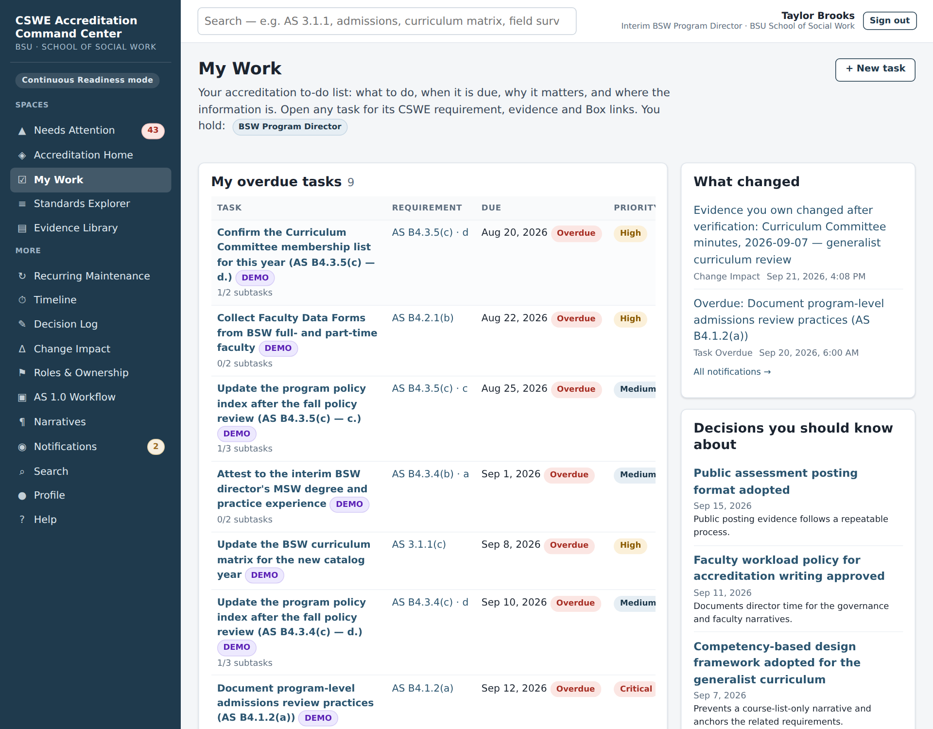Click the Profile dot icon
933x729 pixels.
[22, 496]
